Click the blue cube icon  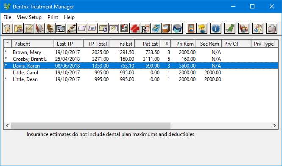point(177,28)
